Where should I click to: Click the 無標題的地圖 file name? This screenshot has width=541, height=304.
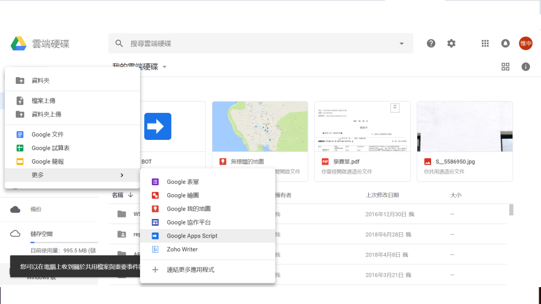[x=247, y=161]
